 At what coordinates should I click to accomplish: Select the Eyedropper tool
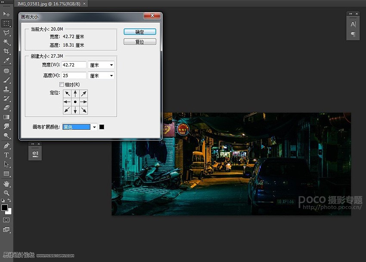6,60
